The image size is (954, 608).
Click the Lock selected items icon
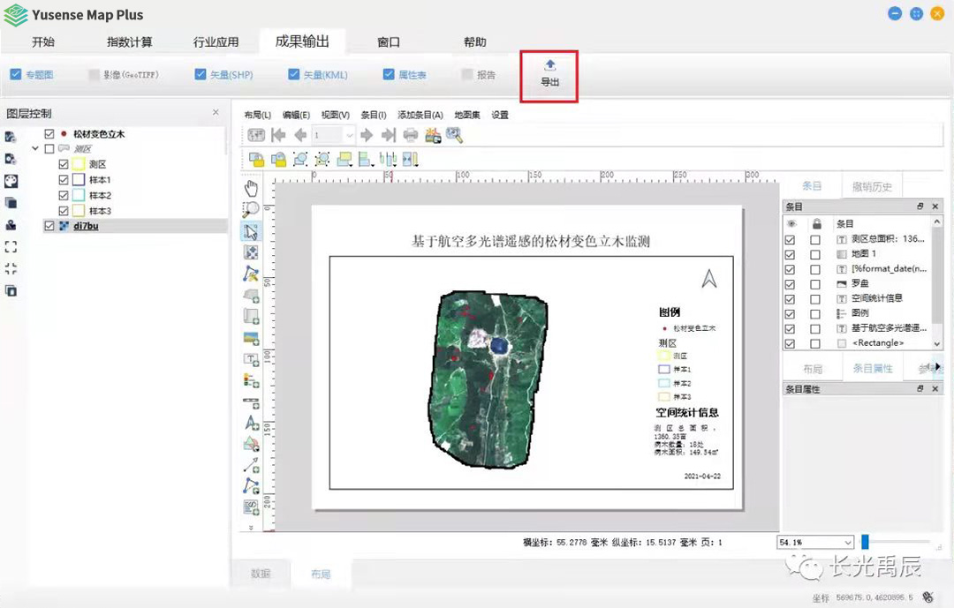point(256,160)
